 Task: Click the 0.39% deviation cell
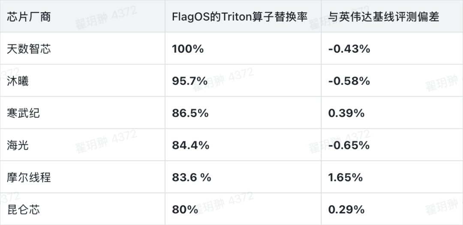tap(346, 113)
